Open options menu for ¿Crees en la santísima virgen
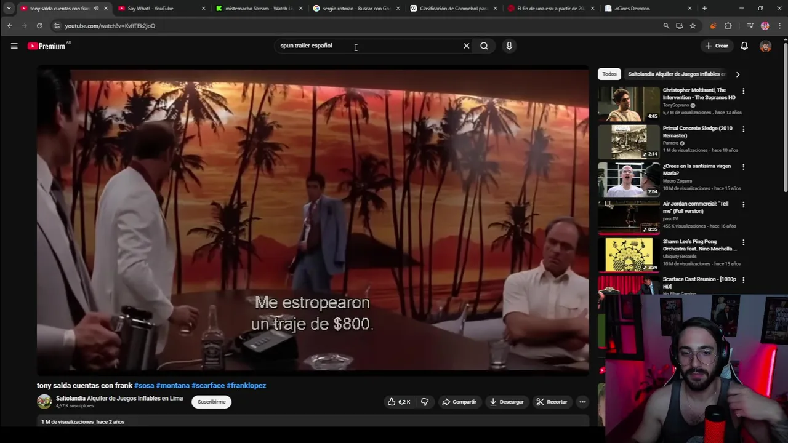The width and height of the screenshot is (788, 443). (743, 167)
